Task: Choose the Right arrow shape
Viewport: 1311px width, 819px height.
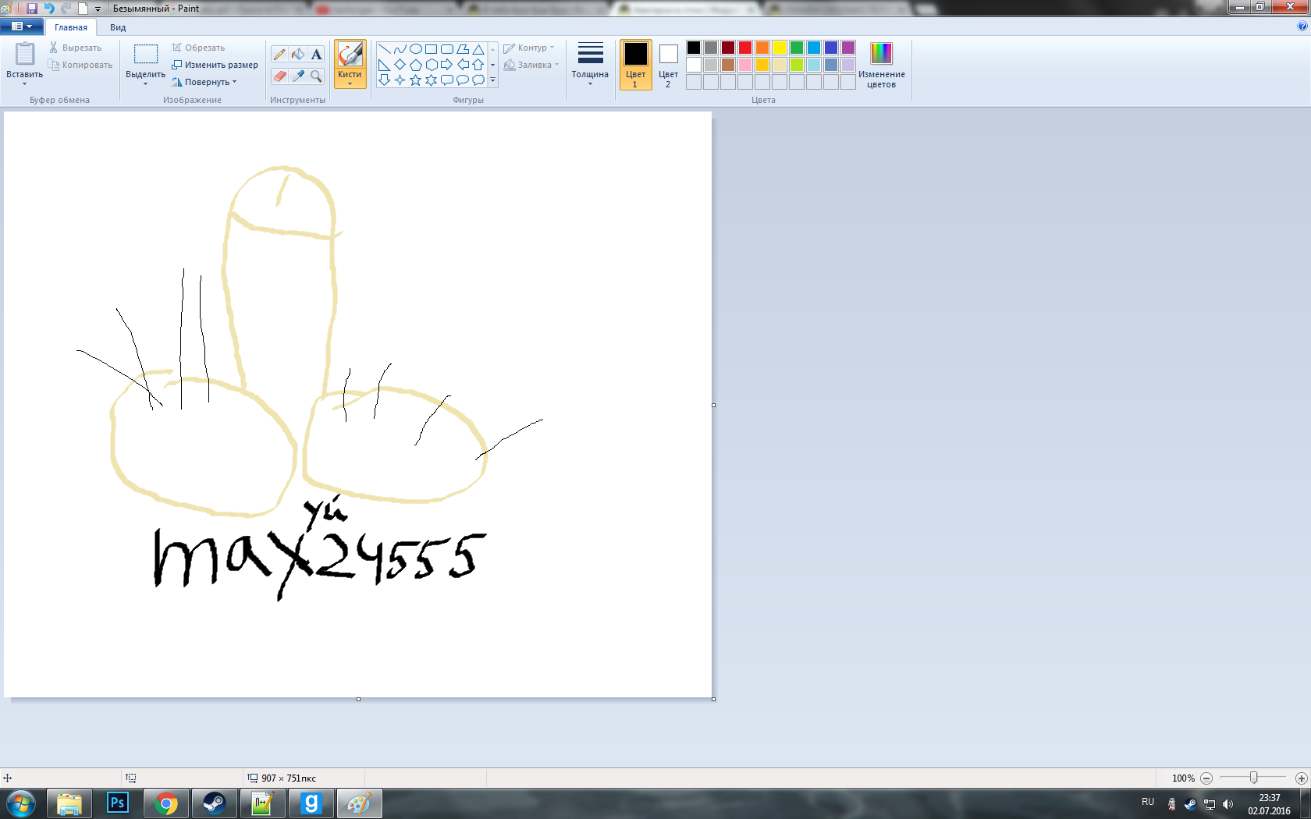Action: [446, 65]
